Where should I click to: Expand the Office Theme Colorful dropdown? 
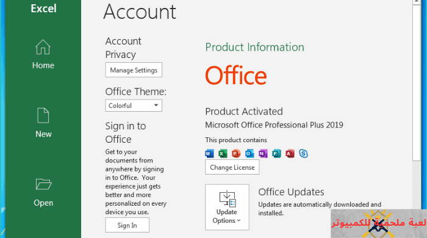click(x=134, y=106)
